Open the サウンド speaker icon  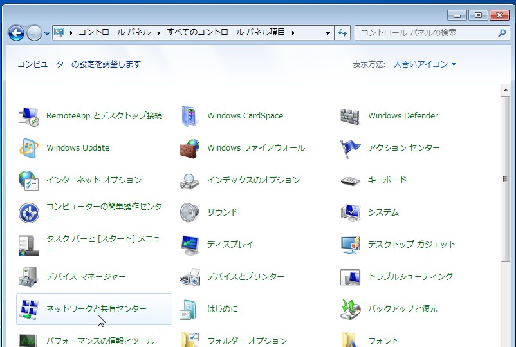click(190, 212)
